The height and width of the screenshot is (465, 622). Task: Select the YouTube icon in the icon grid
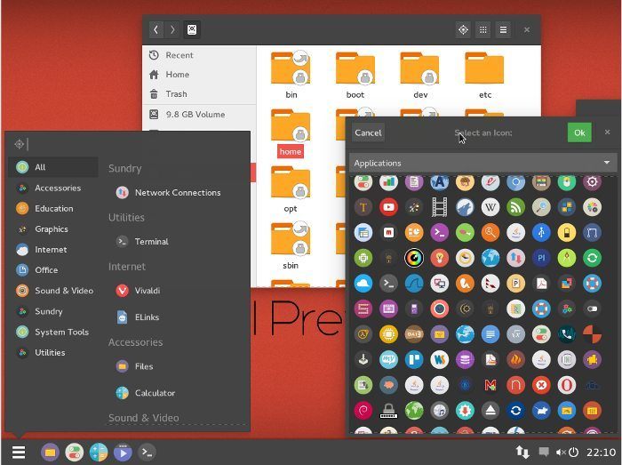coord(388,206)
